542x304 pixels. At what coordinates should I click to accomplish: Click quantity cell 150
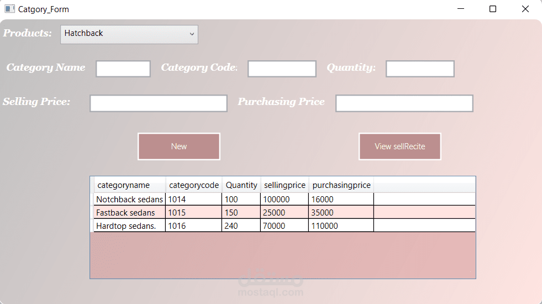241,212
